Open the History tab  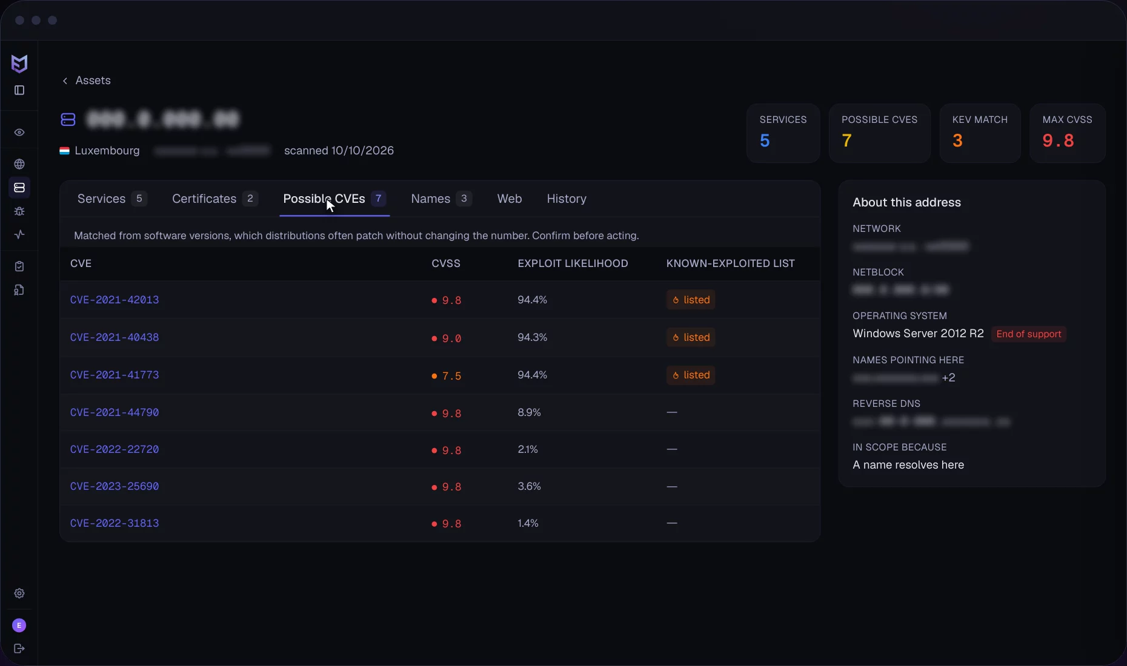[567, 199]
